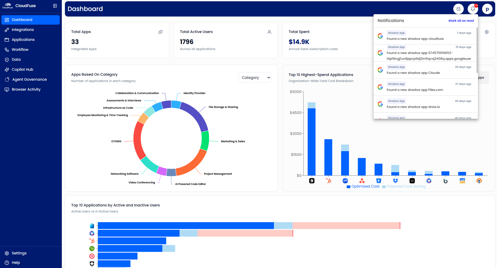The height and width of the screenshot is (268, 497).
Task: Click the notifications panel scrollbar
Action: click(x=477, y=50)
